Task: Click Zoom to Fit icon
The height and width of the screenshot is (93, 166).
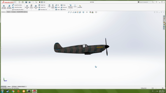Action: [68, 12]
